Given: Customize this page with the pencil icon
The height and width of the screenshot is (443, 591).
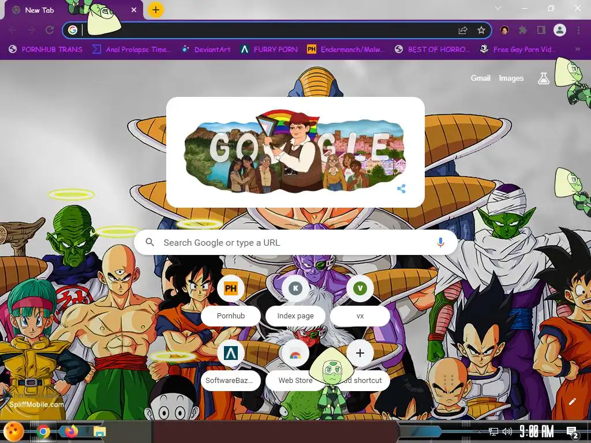Looking at the screenshot, I should click(x=572, y=401).
